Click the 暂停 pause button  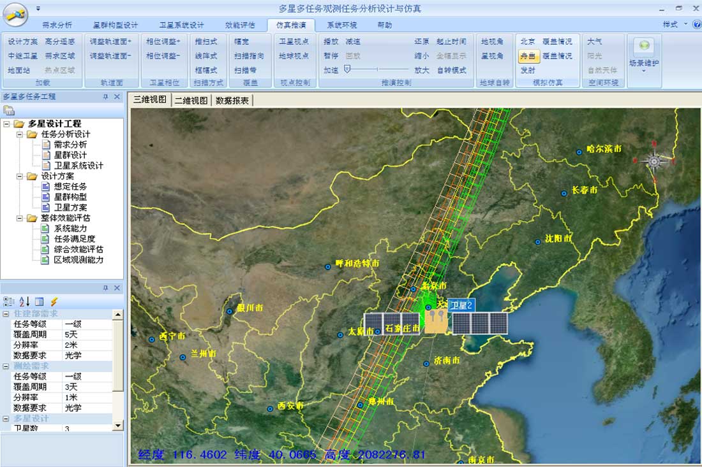[331, 55]
